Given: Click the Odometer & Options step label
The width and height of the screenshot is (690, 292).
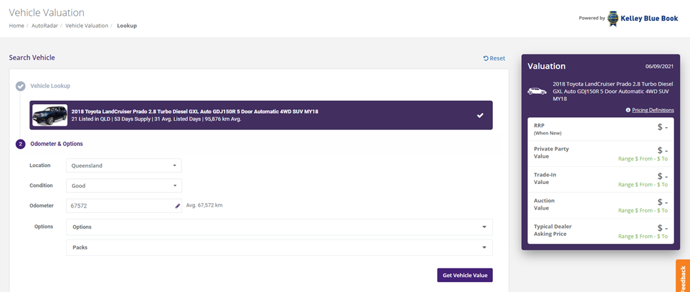Looking at the screenshot, I should [56, 144].
